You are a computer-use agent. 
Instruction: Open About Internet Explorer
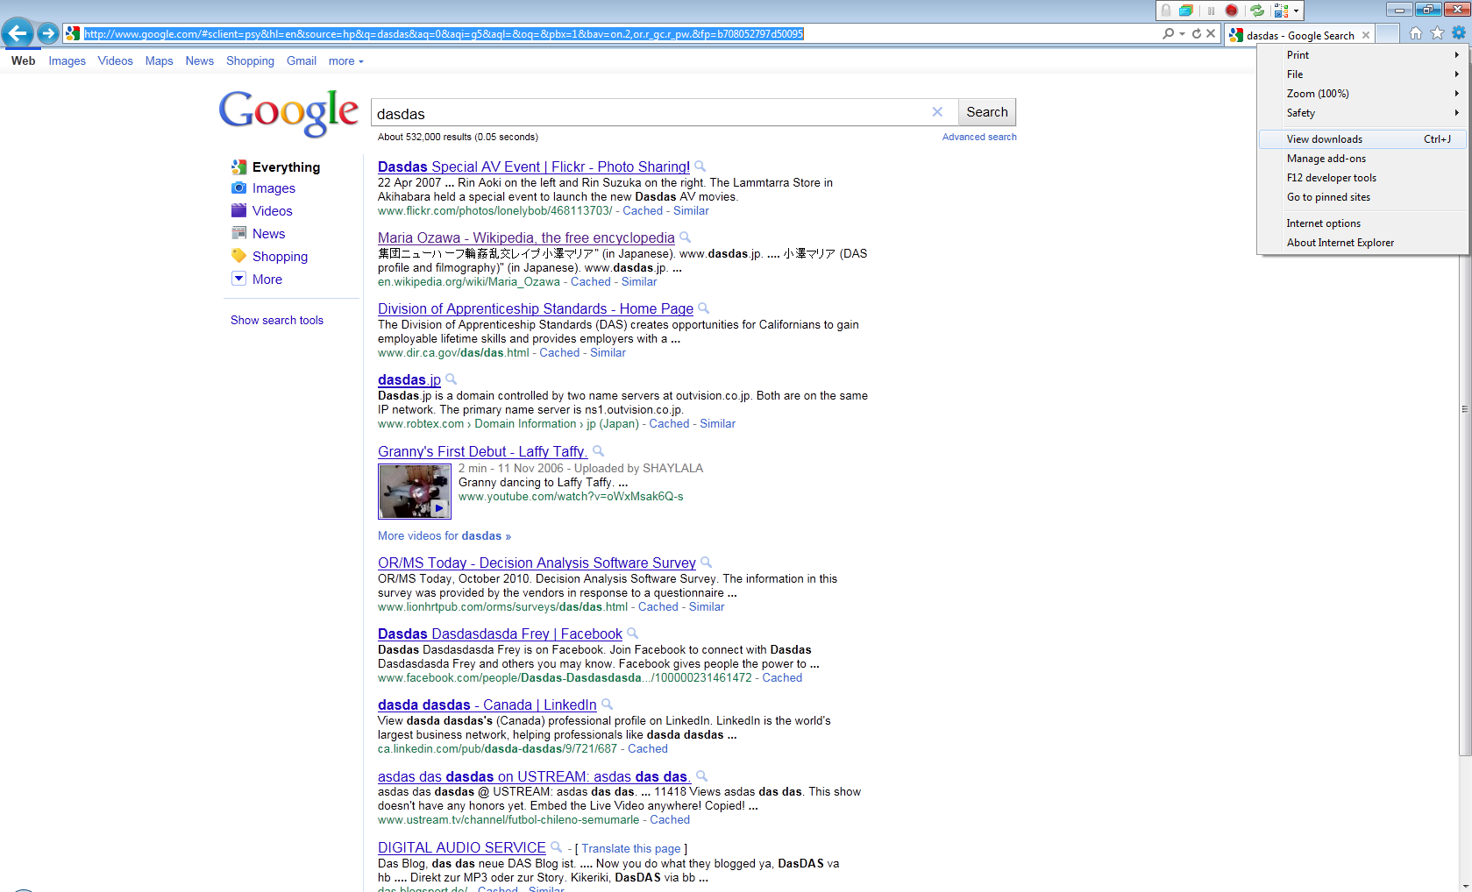[x=1362, y=243]
